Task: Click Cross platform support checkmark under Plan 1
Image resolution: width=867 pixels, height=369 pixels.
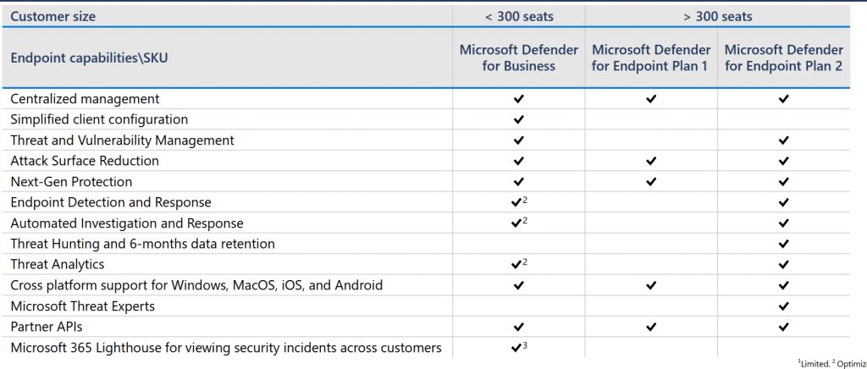Action: (x=651, y=286)
